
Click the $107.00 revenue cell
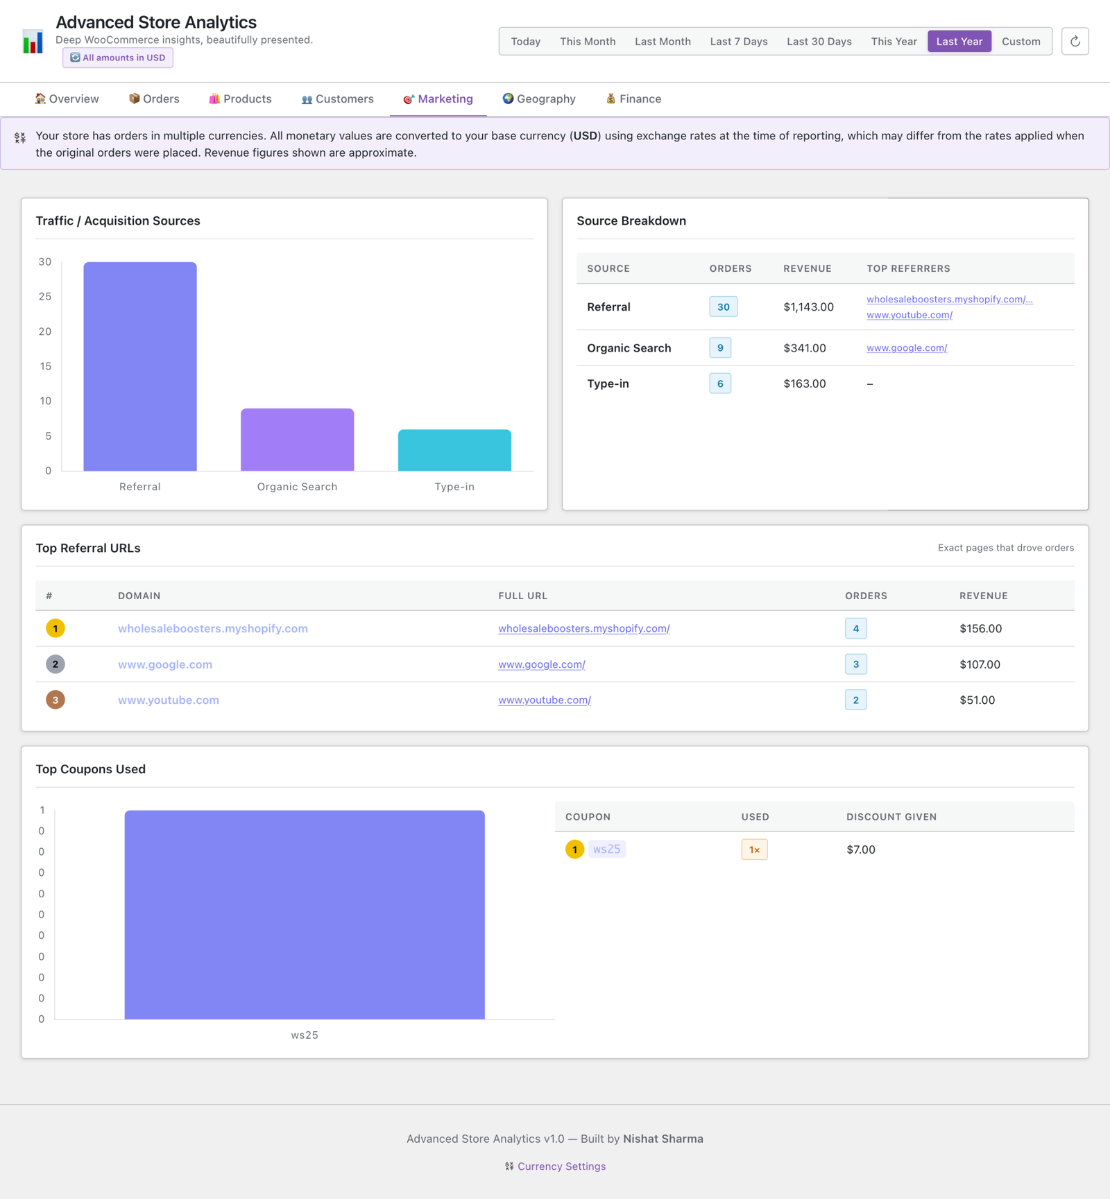coord(980,664)
